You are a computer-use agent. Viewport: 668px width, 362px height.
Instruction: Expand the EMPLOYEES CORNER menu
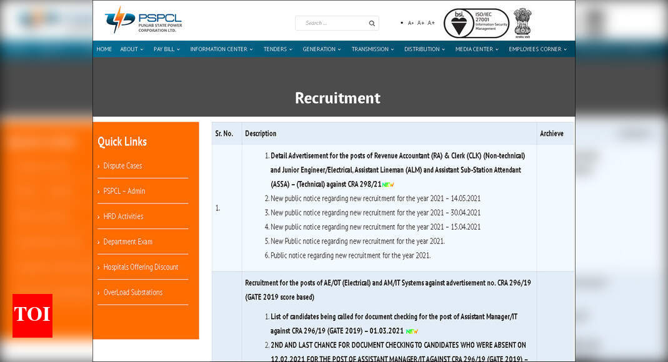coord(537,49)
